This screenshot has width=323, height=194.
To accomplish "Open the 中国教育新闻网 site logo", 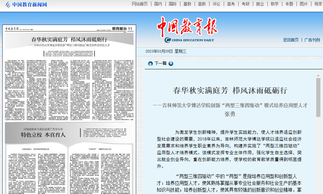I will [x=27, y=4].
